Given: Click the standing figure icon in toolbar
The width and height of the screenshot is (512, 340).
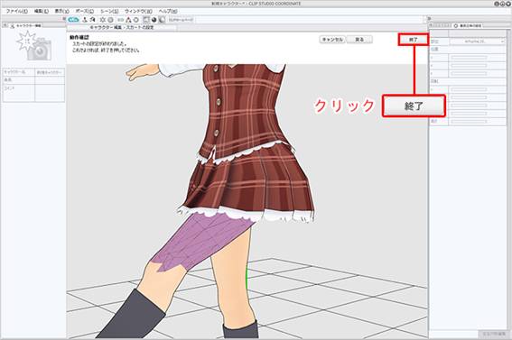Looking at the screenshot, I should (85, 20).
